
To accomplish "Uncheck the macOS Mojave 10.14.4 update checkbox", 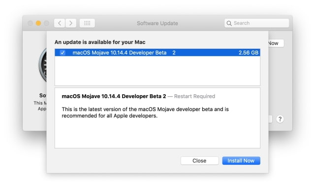I will [63, 53].
